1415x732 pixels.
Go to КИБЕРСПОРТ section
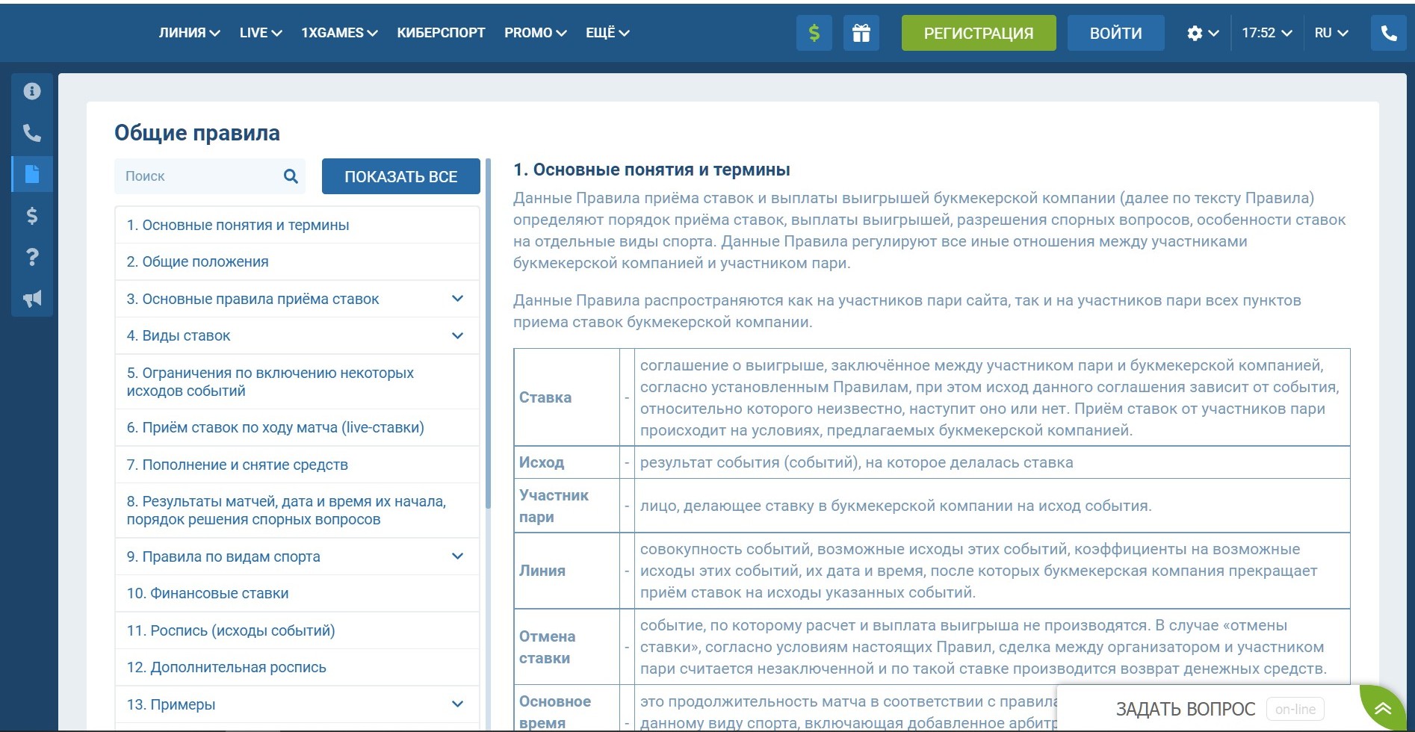tap(441, 33)
